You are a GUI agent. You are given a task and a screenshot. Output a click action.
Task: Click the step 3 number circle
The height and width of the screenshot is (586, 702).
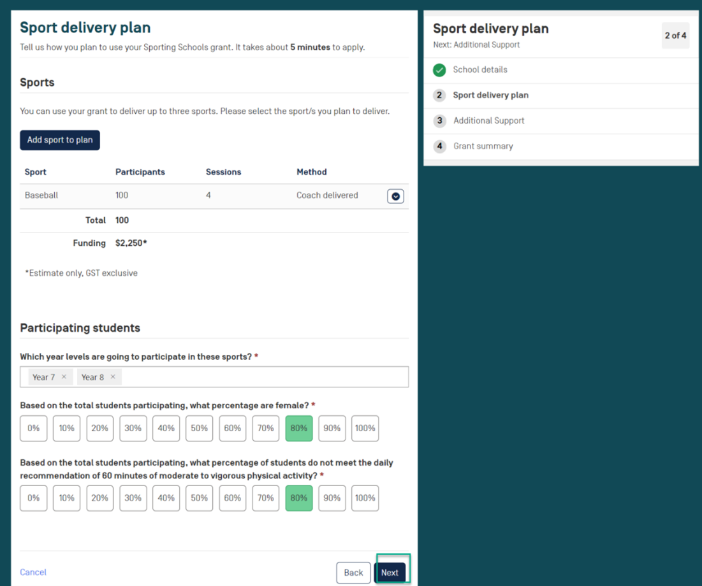coord(439,121)
